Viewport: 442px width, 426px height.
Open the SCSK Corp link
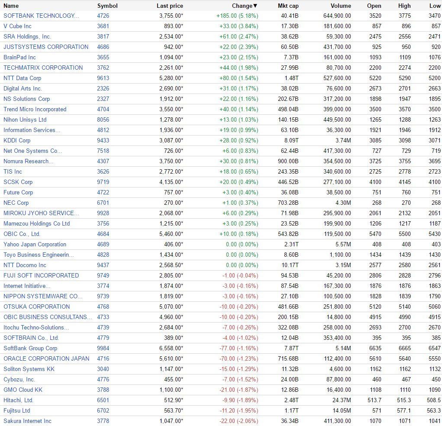pos(18,182)
